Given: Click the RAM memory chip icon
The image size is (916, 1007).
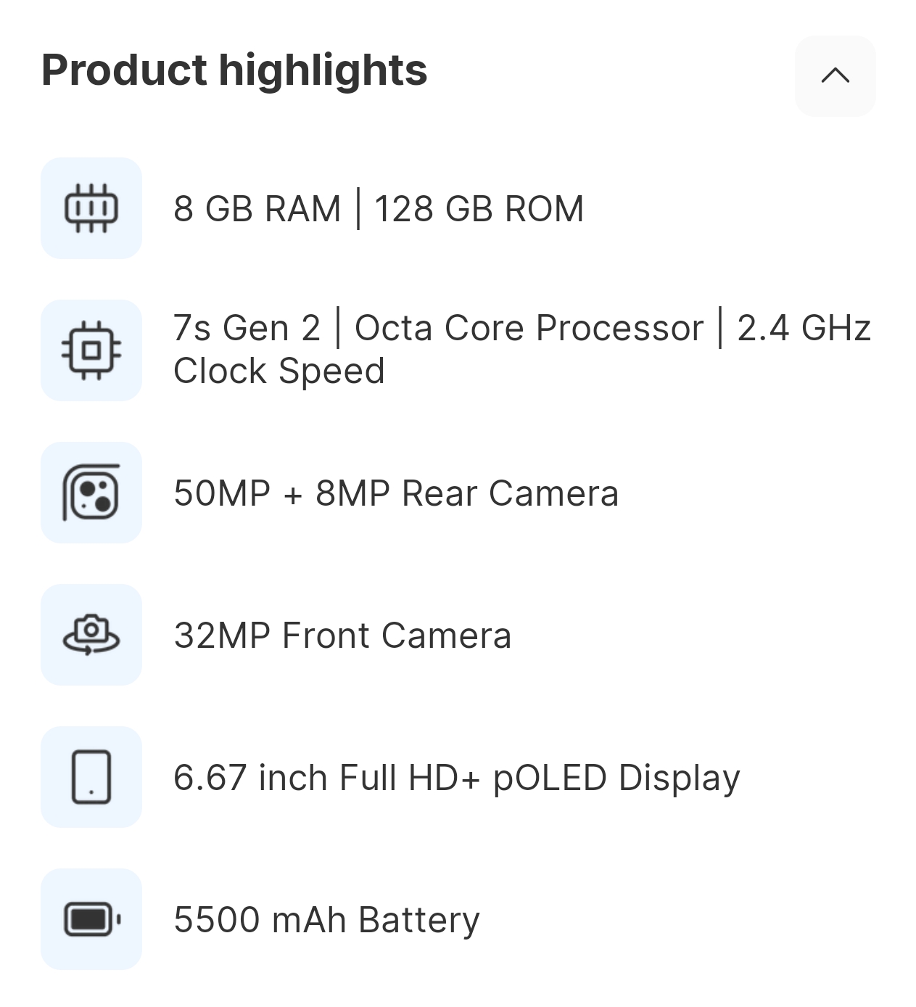Looking at the screenshot, I should pos(91,208).
